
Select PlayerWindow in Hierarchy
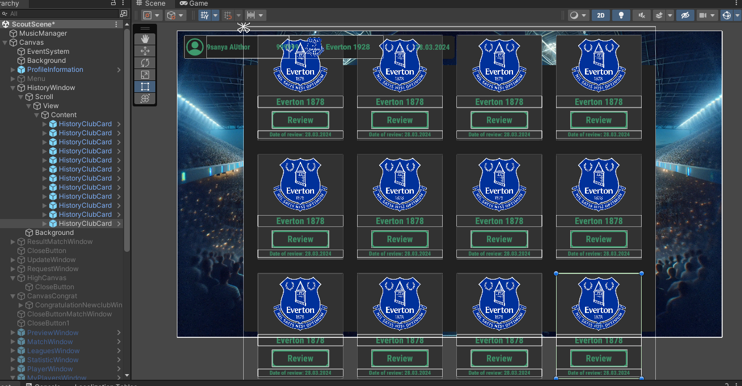click(x=50, y=369)
